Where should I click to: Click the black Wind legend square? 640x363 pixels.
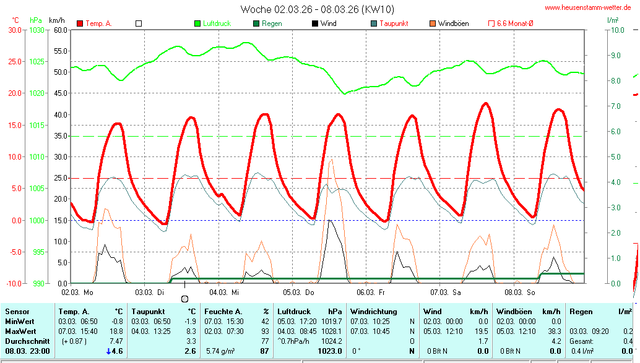pos(315,23)
